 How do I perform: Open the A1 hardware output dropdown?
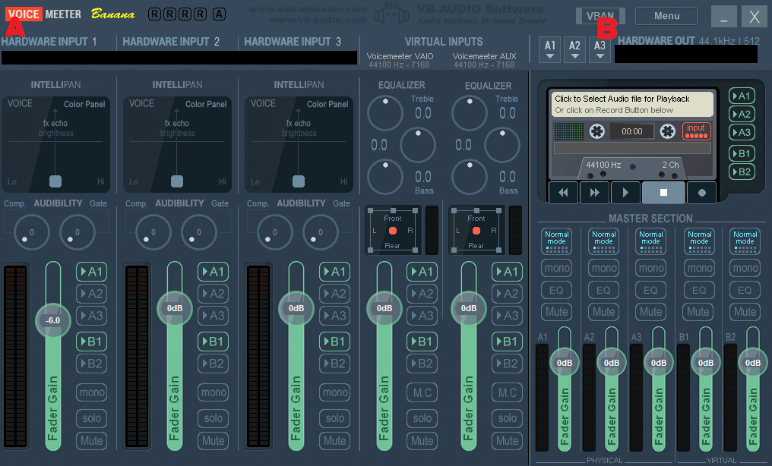tap(550, 49)
